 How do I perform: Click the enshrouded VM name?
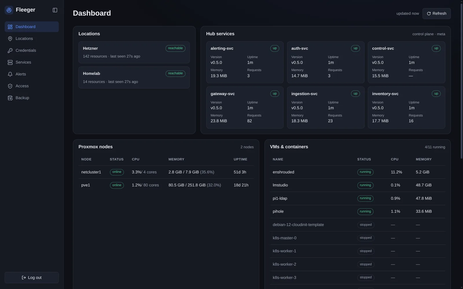point(283,172)
